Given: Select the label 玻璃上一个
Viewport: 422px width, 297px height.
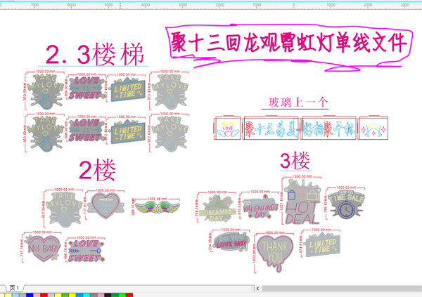Looking at the screenshot, I should pyautogui.click(x=298, y=103).
